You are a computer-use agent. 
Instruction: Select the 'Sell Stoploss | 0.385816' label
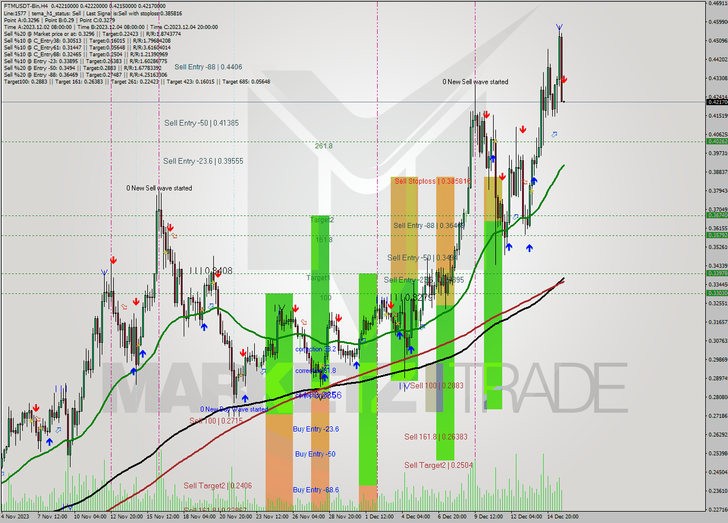(x=433, y=181)
